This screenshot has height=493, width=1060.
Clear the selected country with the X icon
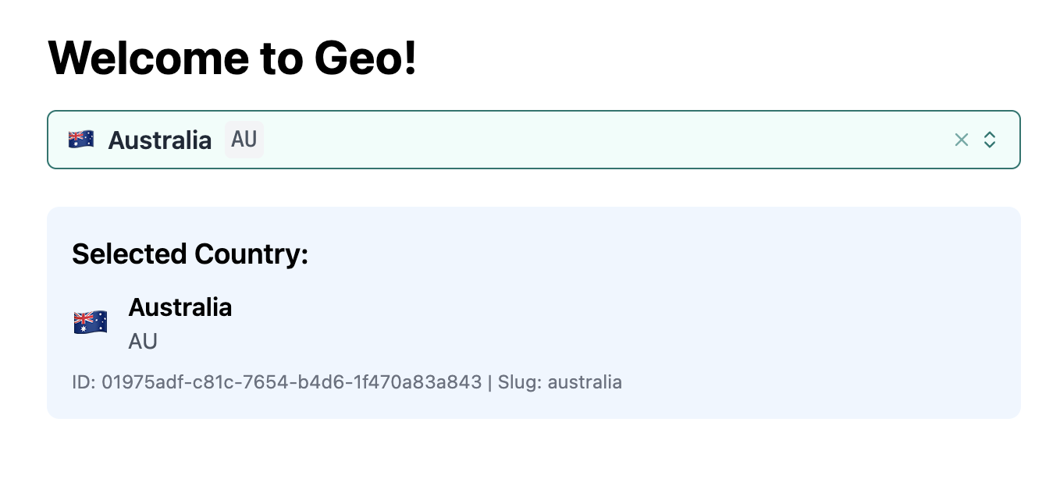962,140
